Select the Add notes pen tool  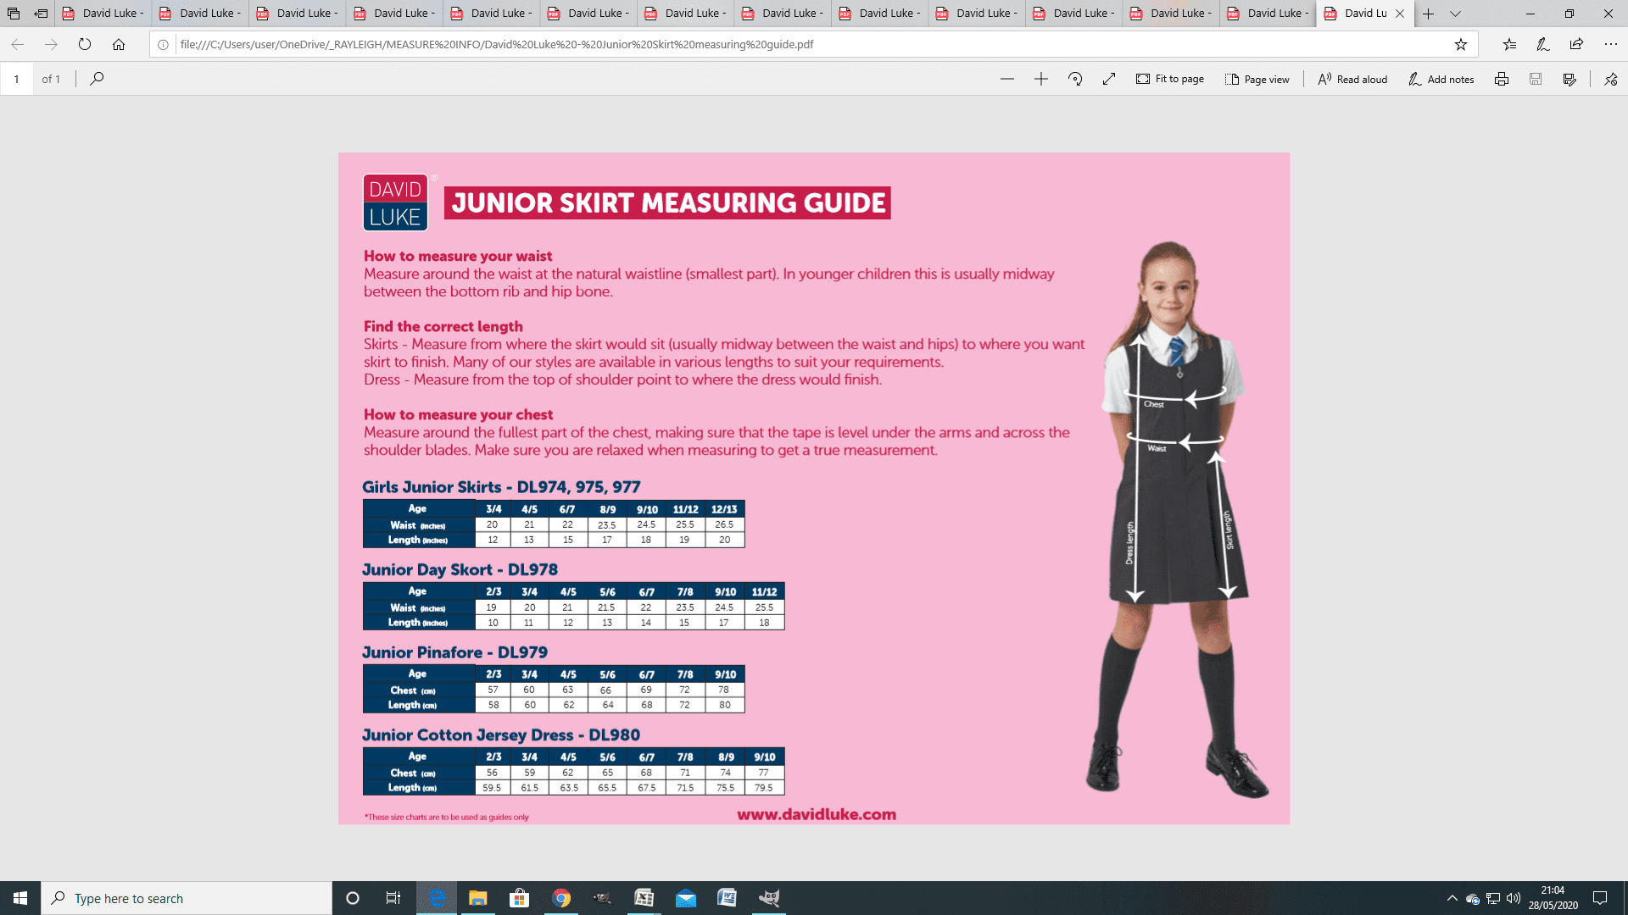tap(1441, 79)
